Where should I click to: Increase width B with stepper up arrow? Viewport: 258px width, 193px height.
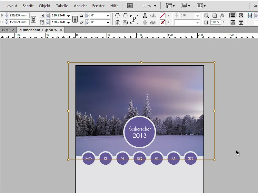click(x=6, y=14)
